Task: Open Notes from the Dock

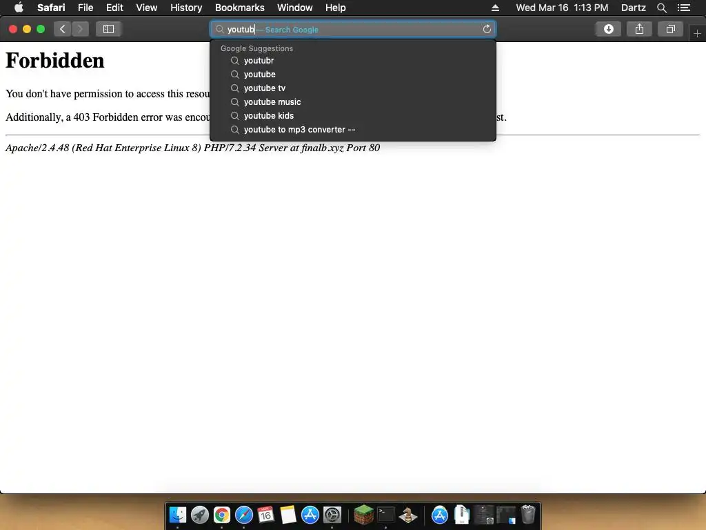Action: (x=288, y=515)
